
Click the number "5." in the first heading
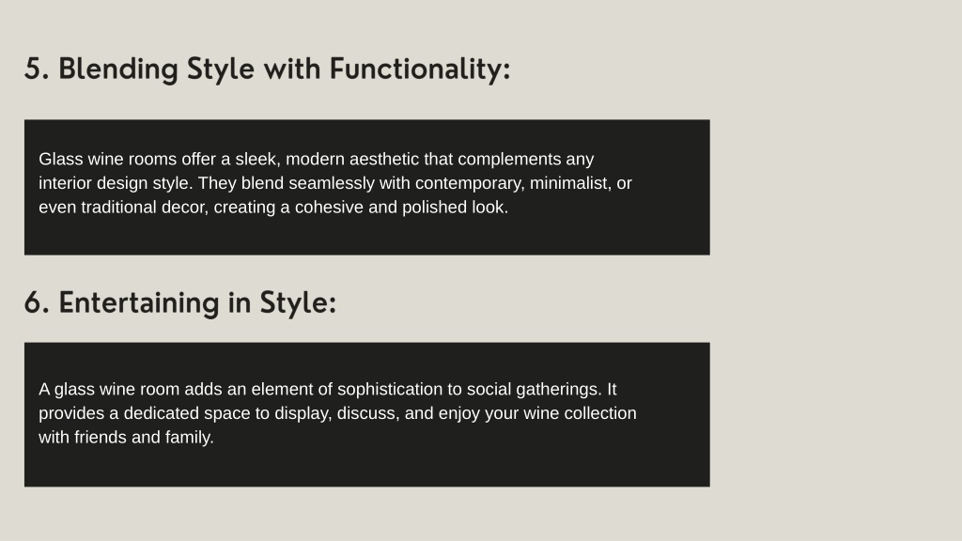tap(37, 69)
